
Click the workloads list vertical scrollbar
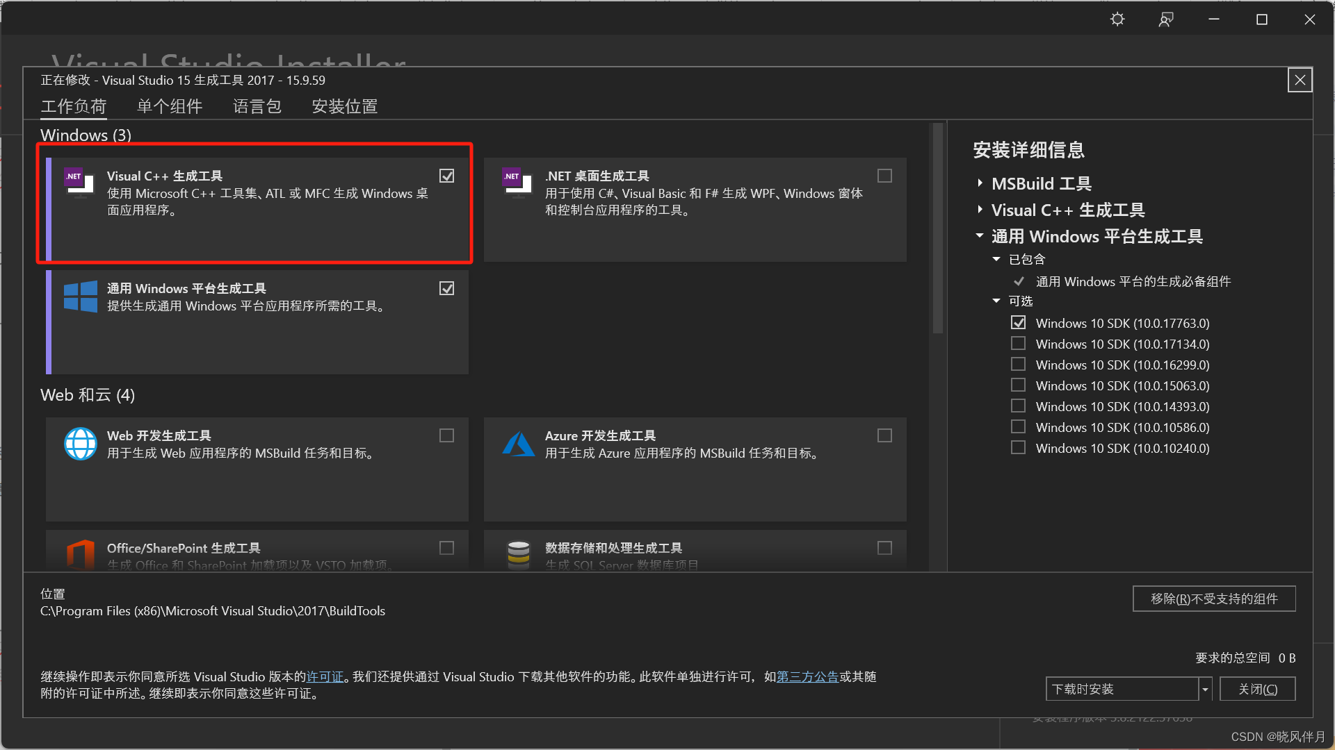click(x=937, y=229)
